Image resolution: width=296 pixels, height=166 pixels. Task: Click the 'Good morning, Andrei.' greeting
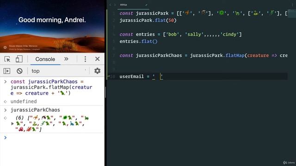click(52, 20)
